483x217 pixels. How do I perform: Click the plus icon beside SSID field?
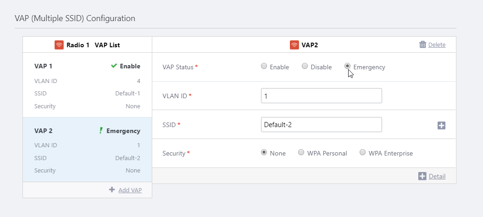click(441, 125)
